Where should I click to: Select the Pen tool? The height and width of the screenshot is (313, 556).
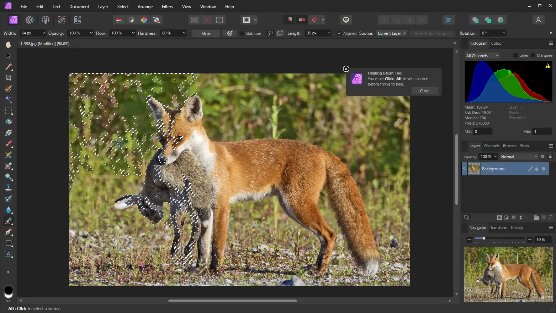pos(9,232)
